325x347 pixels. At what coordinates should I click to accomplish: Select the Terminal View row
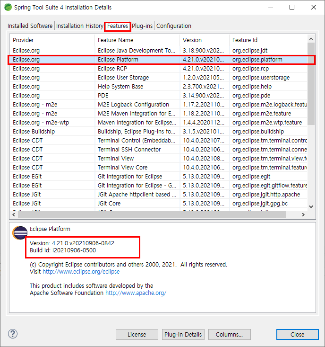(158, 159)
